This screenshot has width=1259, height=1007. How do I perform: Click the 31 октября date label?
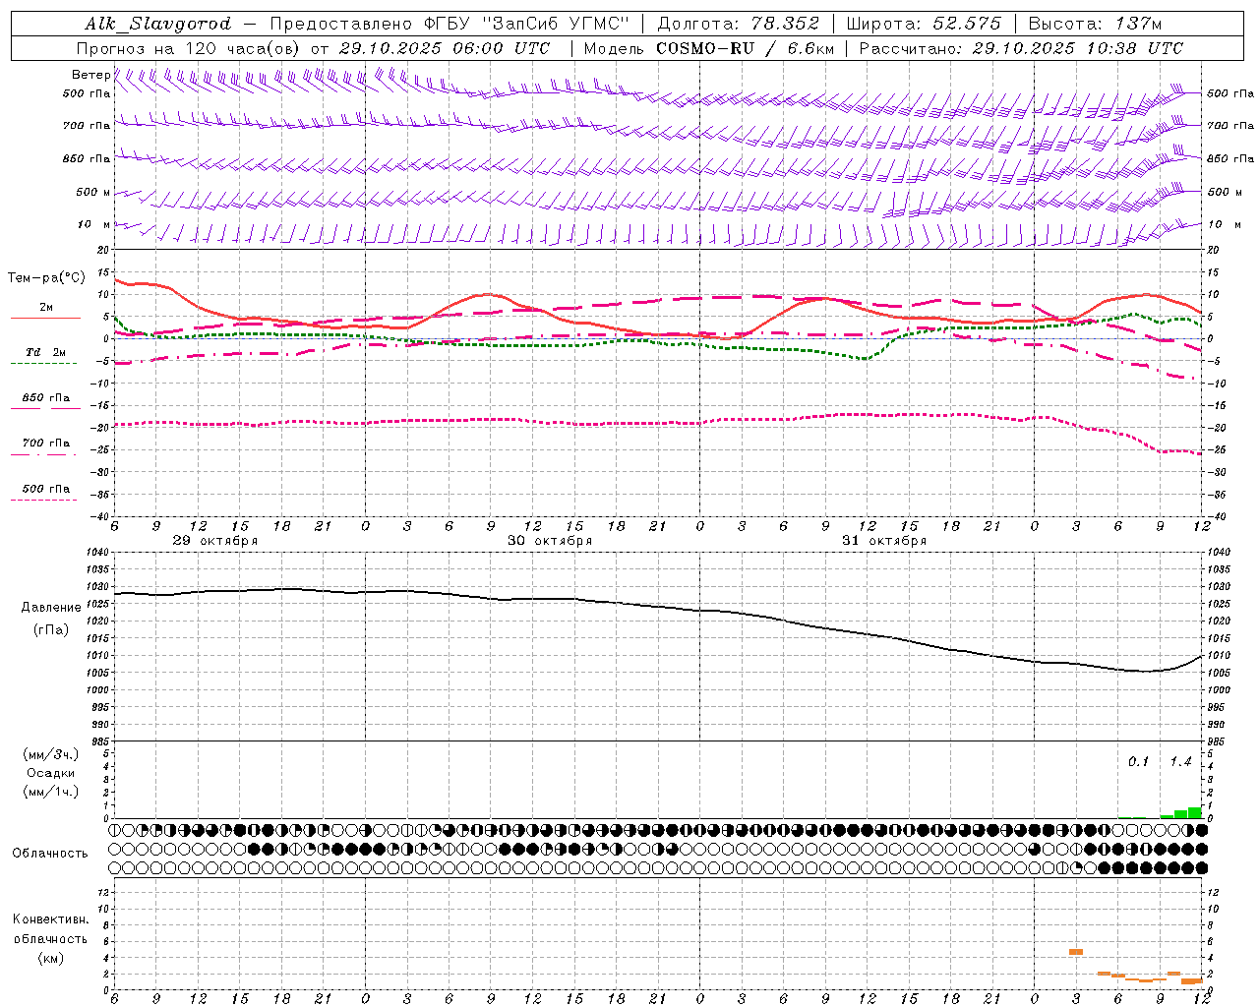click(x=884, y=541)
